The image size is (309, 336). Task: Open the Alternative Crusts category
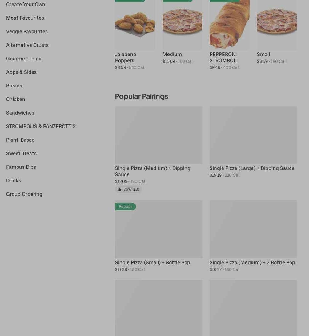click(x=27, y=45)
